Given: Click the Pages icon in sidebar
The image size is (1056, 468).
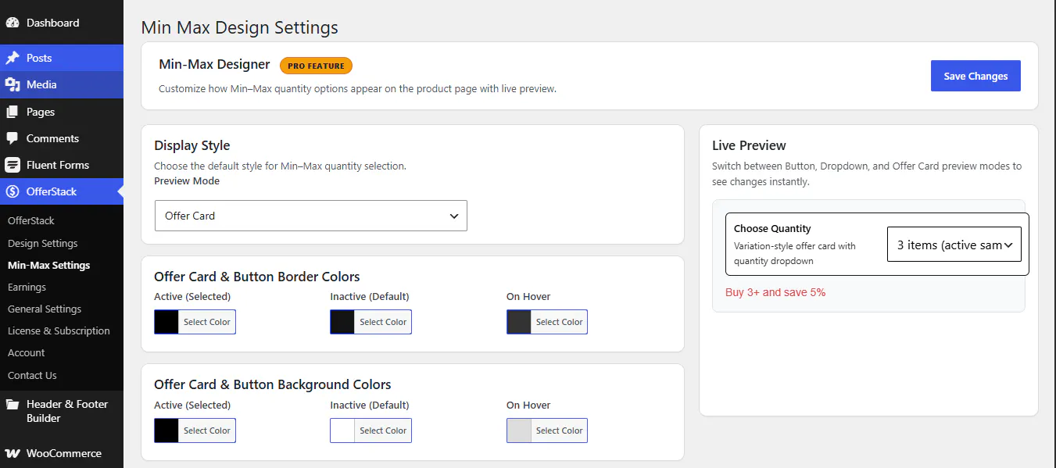Looking at the screenshot, I should (x=13, y=112).
